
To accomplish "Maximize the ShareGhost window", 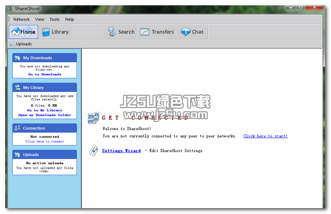I will [x=300, y=7].
